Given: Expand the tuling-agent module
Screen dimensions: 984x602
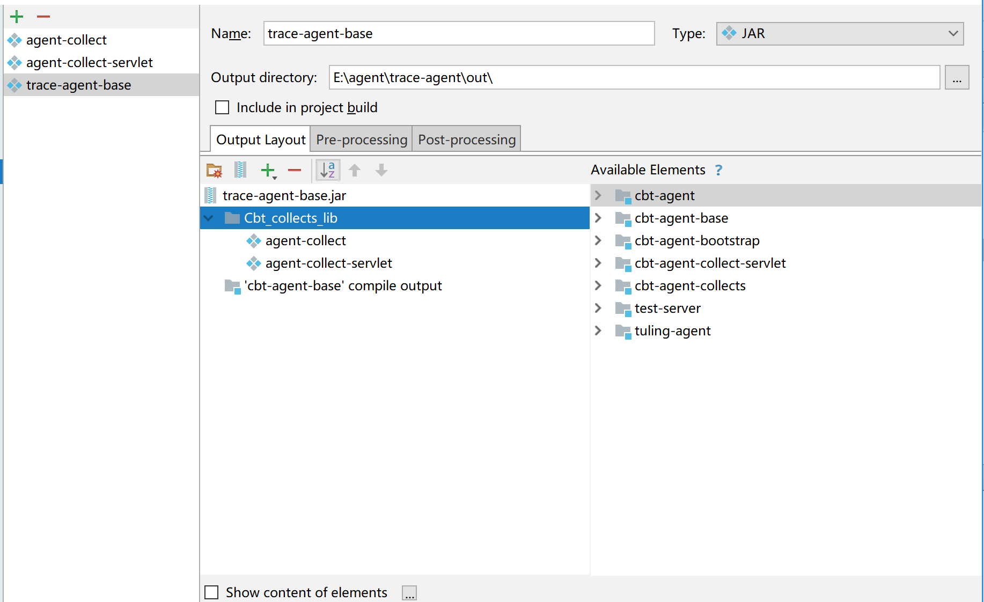Looking at the screenshot, I should click(598, 331).
